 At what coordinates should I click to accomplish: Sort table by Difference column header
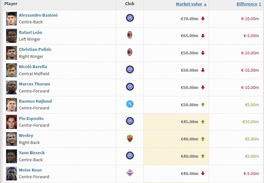tap(247, 4)
